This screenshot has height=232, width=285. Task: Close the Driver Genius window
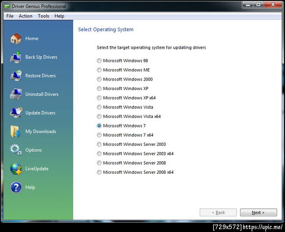click(273, 5)
